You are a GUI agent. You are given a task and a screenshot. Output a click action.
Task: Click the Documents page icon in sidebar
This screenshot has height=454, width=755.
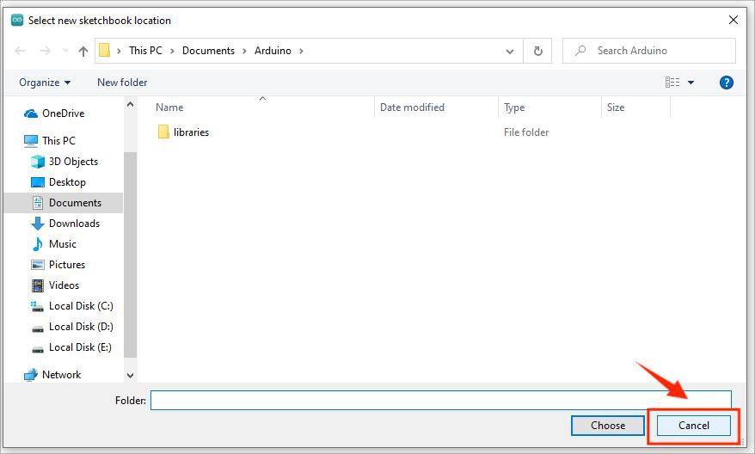[38, 203]
